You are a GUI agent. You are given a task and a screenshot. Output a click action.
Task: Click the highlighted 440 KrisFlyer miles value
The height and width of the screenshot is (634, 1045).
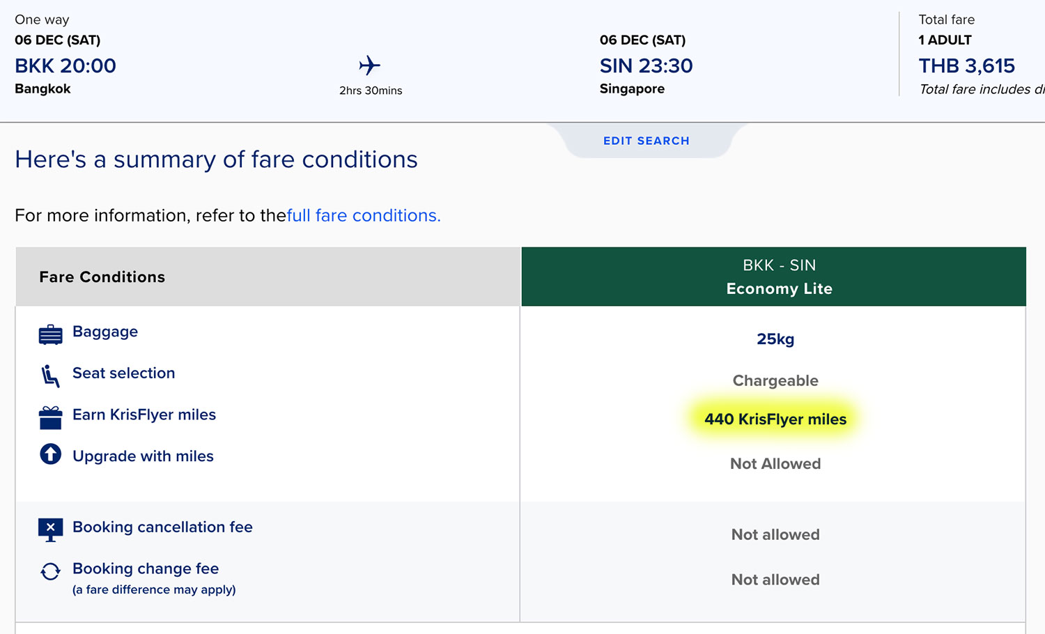pyautogui.click(x=775, y=419)
